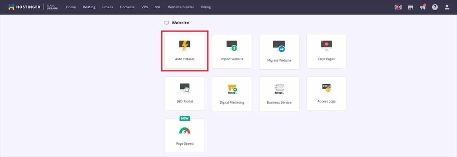
Task: Open the Page Speed gauge tool
Action: point(185,131)
